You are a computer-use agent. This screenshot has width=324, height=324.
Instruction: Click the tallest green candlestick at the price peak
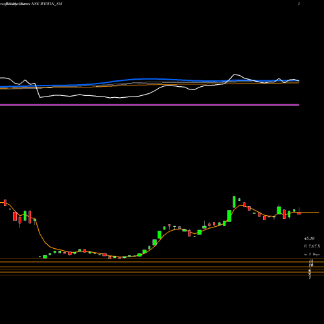234,202
